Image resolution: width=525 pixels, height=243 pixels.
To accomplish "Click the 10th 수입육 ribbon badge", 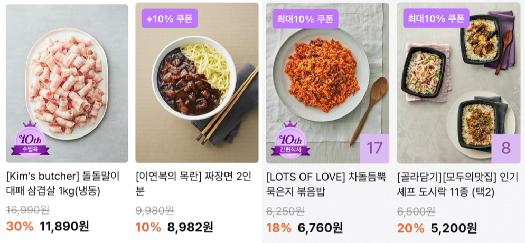I will click(30, 141).
